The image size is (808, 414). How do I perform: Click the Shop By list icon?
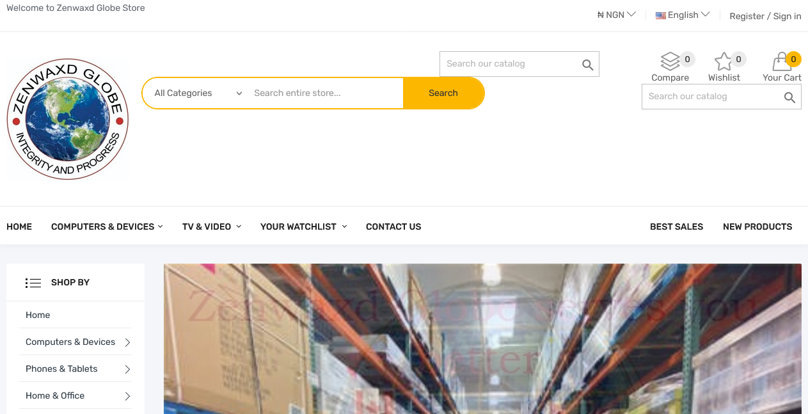(33, 283)
